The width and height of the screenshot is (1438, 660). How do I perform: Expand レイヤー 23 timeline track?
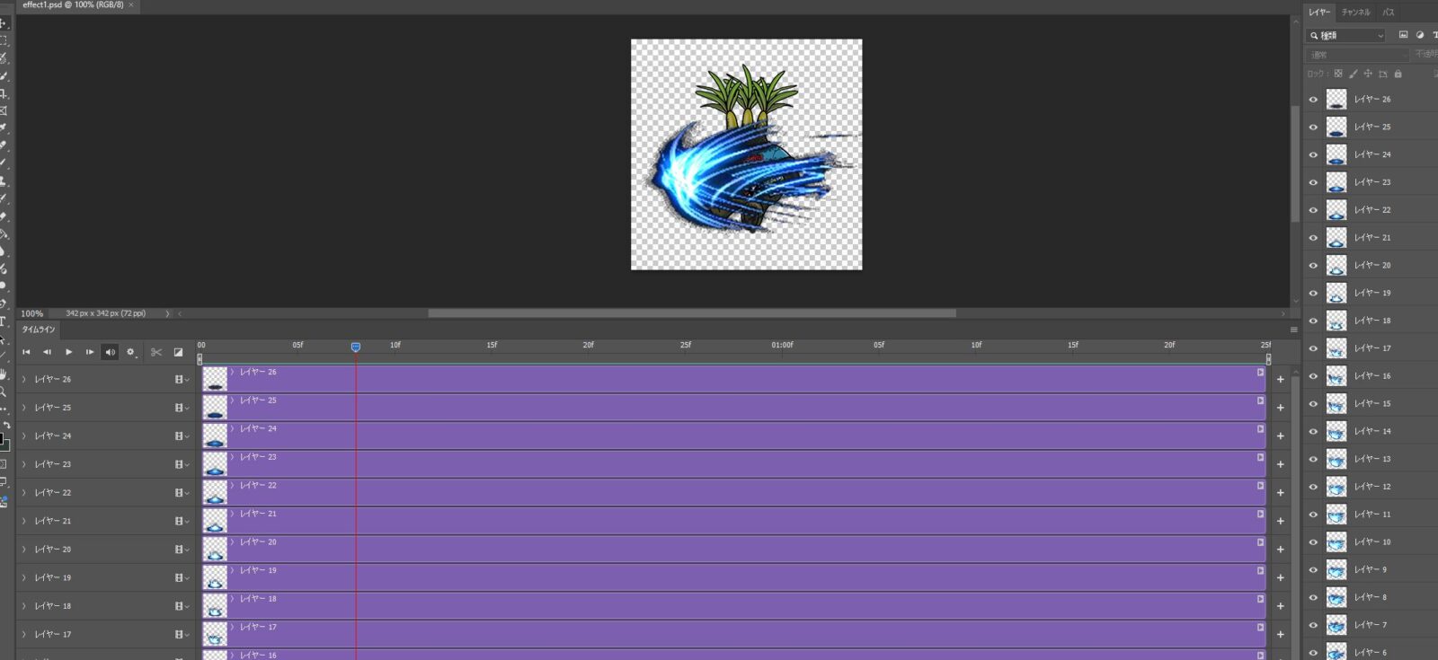pyautogui.click(x=24, y=464)
